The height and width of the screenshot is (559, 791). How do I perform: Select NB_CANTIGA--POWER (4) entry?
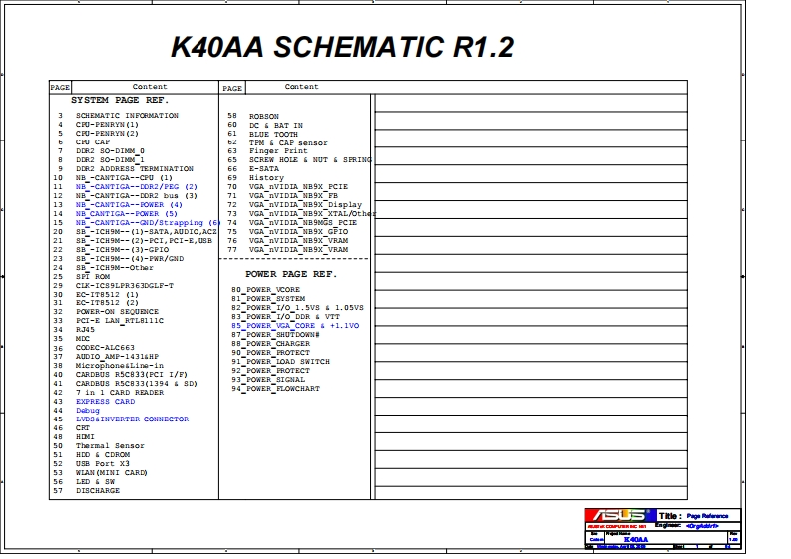click(129, 204)
